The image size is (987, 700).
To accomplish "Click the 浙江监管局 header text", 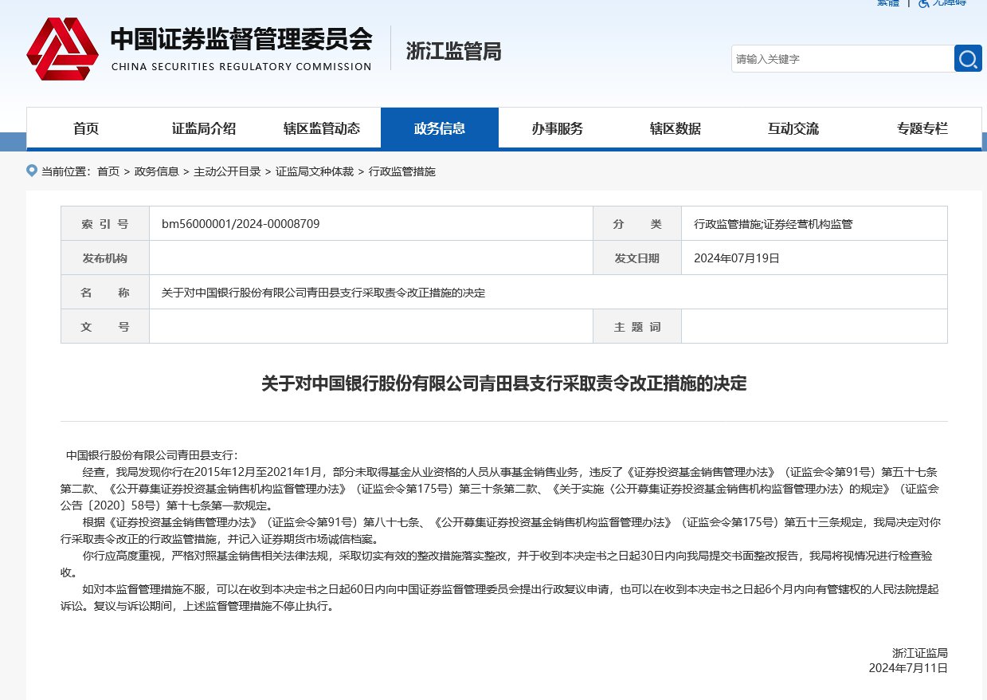I will pos(454,52).
